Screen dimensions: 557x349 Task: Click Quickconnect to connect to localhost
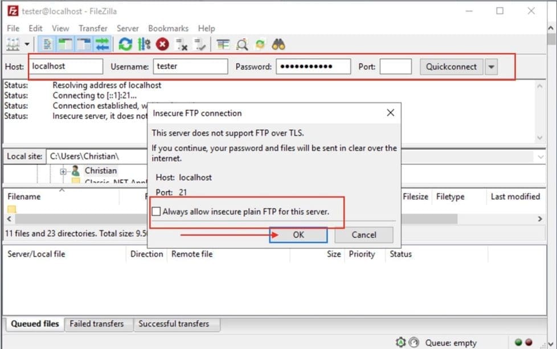tap(452, 67)
